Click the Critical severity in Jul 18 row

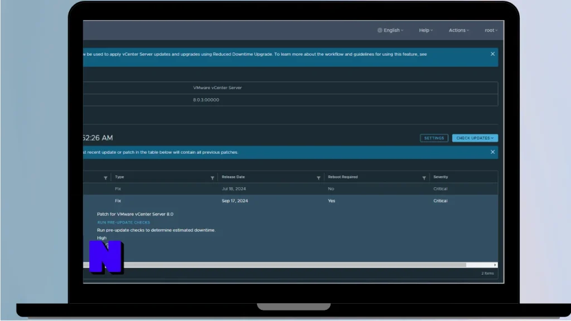point(441,188)
